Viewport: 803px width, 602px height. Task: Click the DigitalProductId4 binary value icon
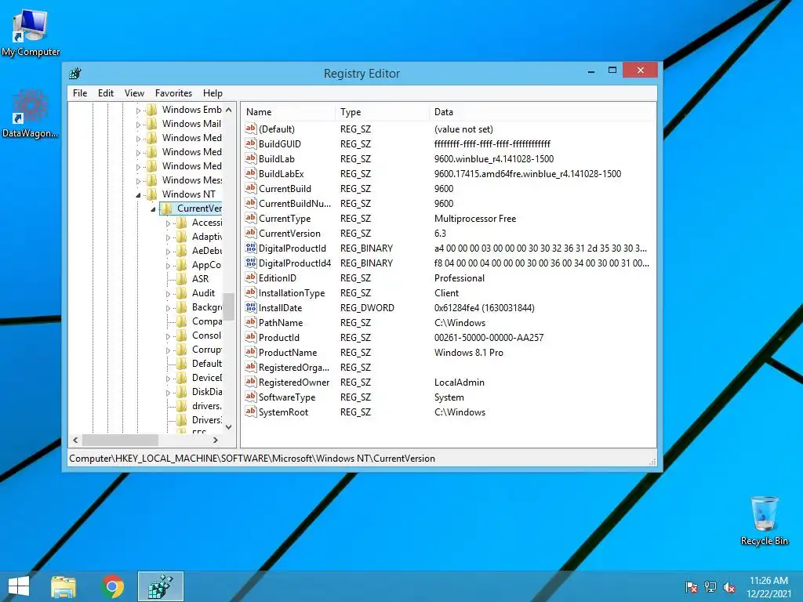[x=250, y=263]
